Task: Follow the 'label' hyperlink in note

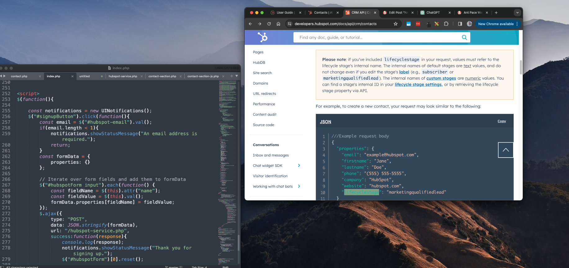Action: 404,72
